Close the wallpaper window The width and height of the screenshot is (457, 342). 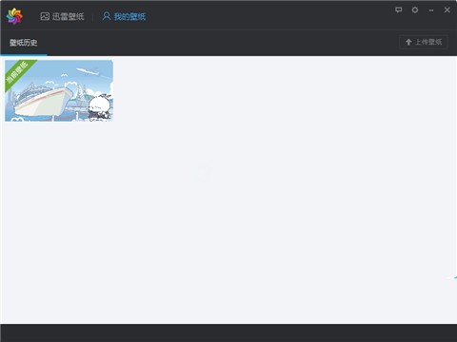(447, 10)
